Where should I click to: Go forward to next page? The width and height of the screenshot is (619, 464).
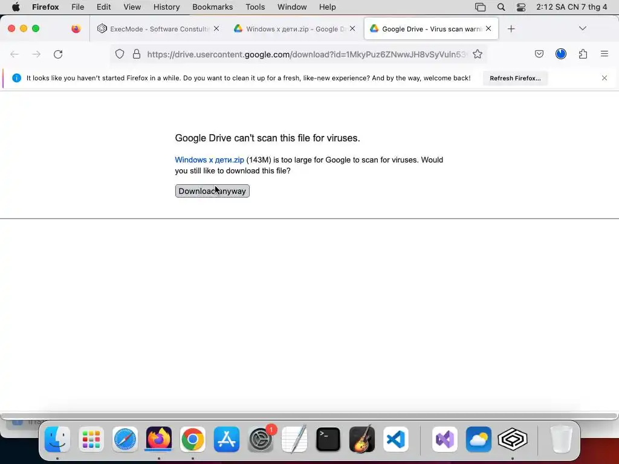(36, 54)
